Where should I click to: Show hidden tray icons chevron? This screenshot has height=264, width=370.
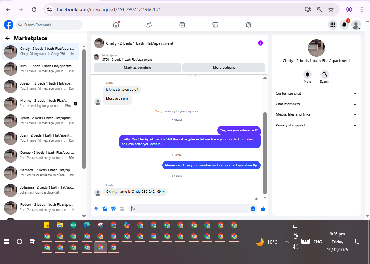pyautogui.click(x=287, y=242)
